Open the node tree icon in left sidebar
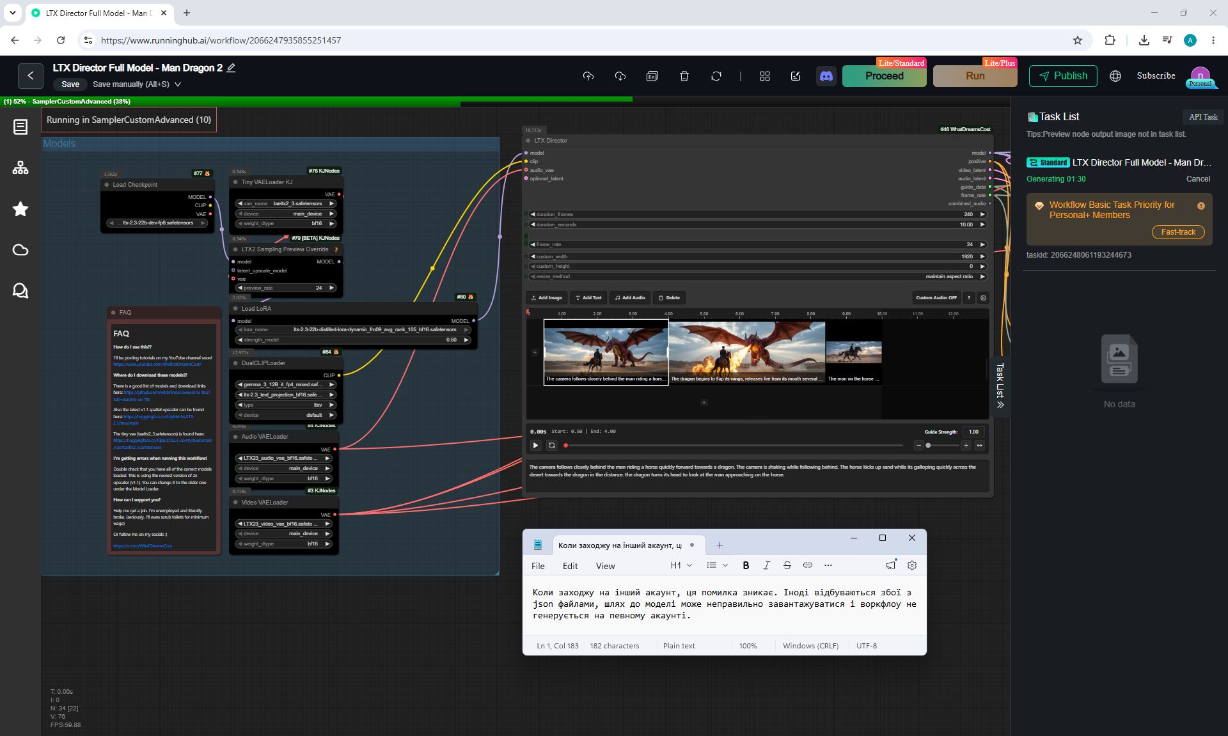The image size is (1228, 736). click(20, 168)
